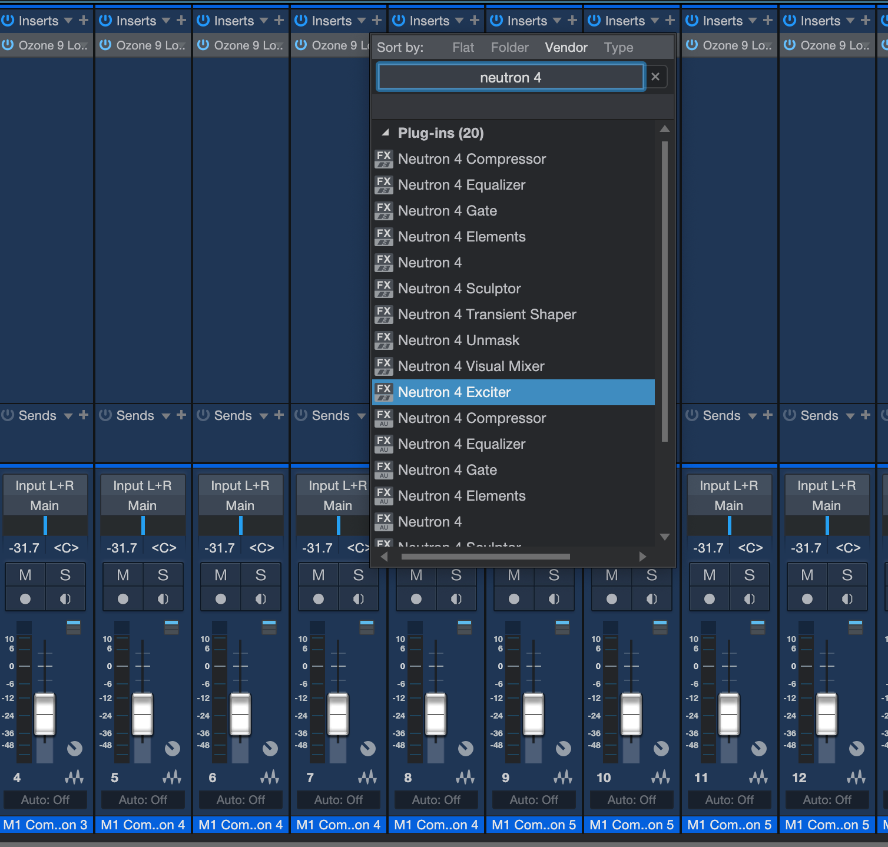Toggle Inserts power on channel 4

pyautogui.click(x=8, y=21)
